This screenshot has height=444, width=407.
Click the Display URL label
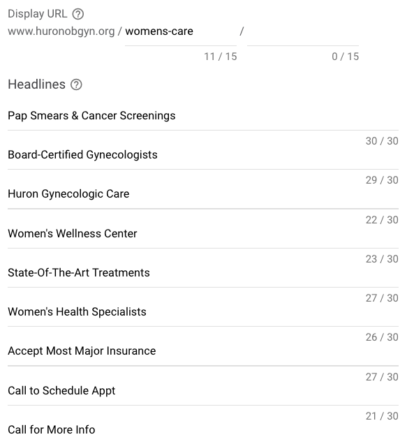38,14
